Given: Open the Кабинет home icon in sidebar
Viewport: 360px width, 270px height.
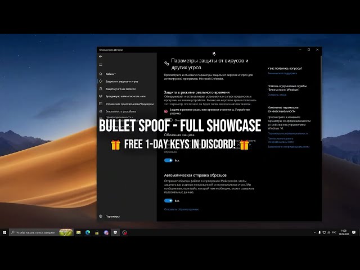Looking at the screenshot, I should tap(101, 74).
